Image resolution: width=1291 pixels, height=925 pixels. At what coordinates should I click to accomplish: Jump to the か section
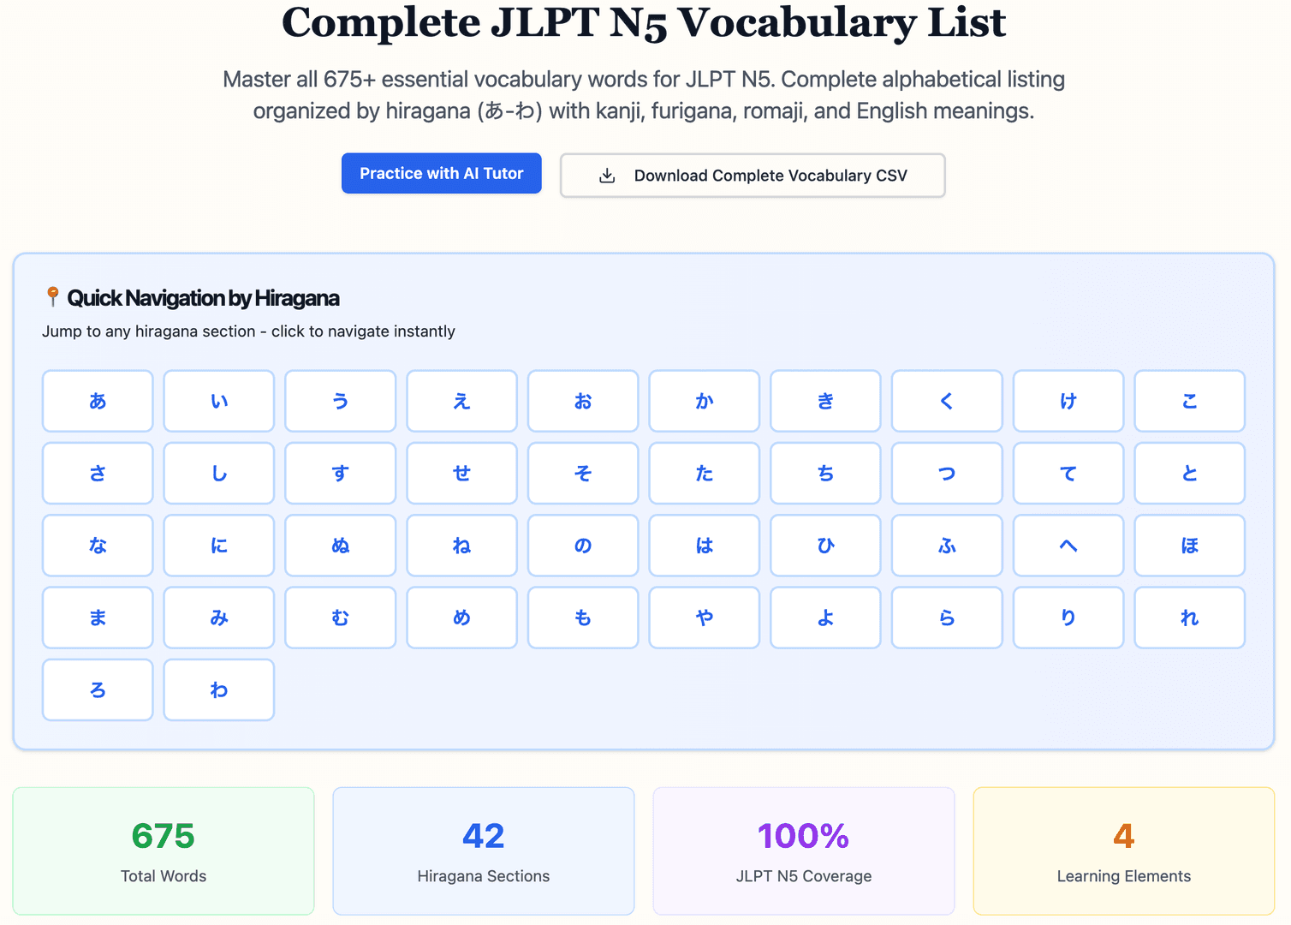point(704,400)
